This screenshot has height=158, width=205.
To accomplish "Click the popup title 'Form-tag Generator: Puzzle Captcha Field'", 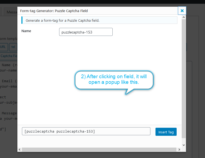I will point(54,11).
